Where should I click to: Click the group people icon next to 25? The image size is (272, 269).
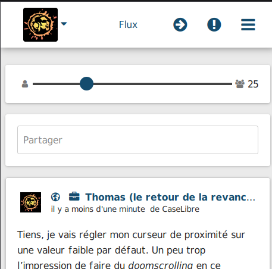[x=240, y=84]
